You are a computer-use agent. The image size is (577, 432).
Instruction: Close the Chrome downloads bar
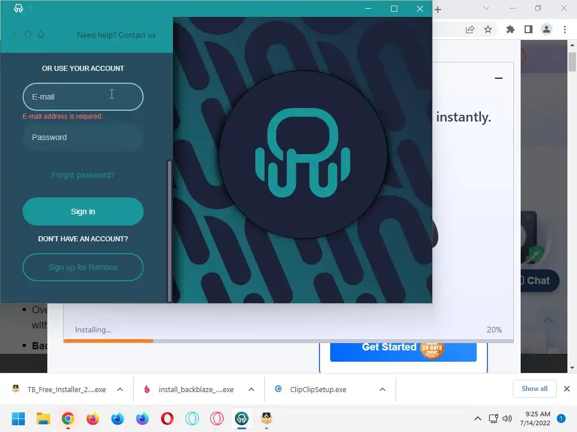[567, 389]
